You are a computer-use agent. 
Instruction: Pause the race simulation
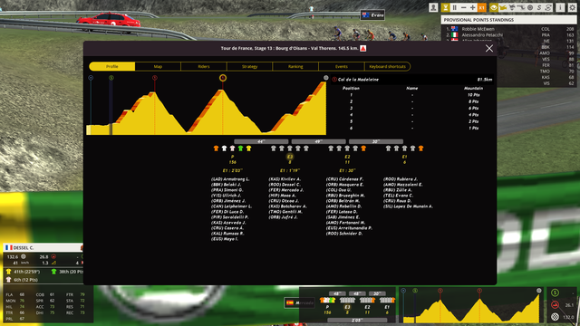point(455,7)
